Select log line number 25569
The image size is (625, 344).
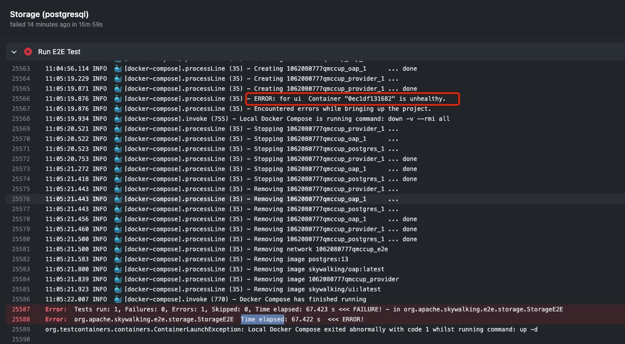pyautogui.click(x=21, y=129)
